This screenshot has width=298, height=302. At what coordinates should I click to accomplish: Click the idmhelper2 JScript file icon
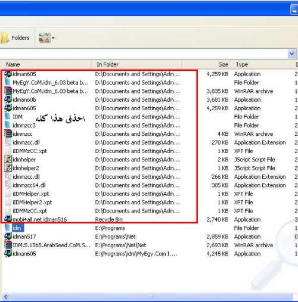(x=8, y=168)
